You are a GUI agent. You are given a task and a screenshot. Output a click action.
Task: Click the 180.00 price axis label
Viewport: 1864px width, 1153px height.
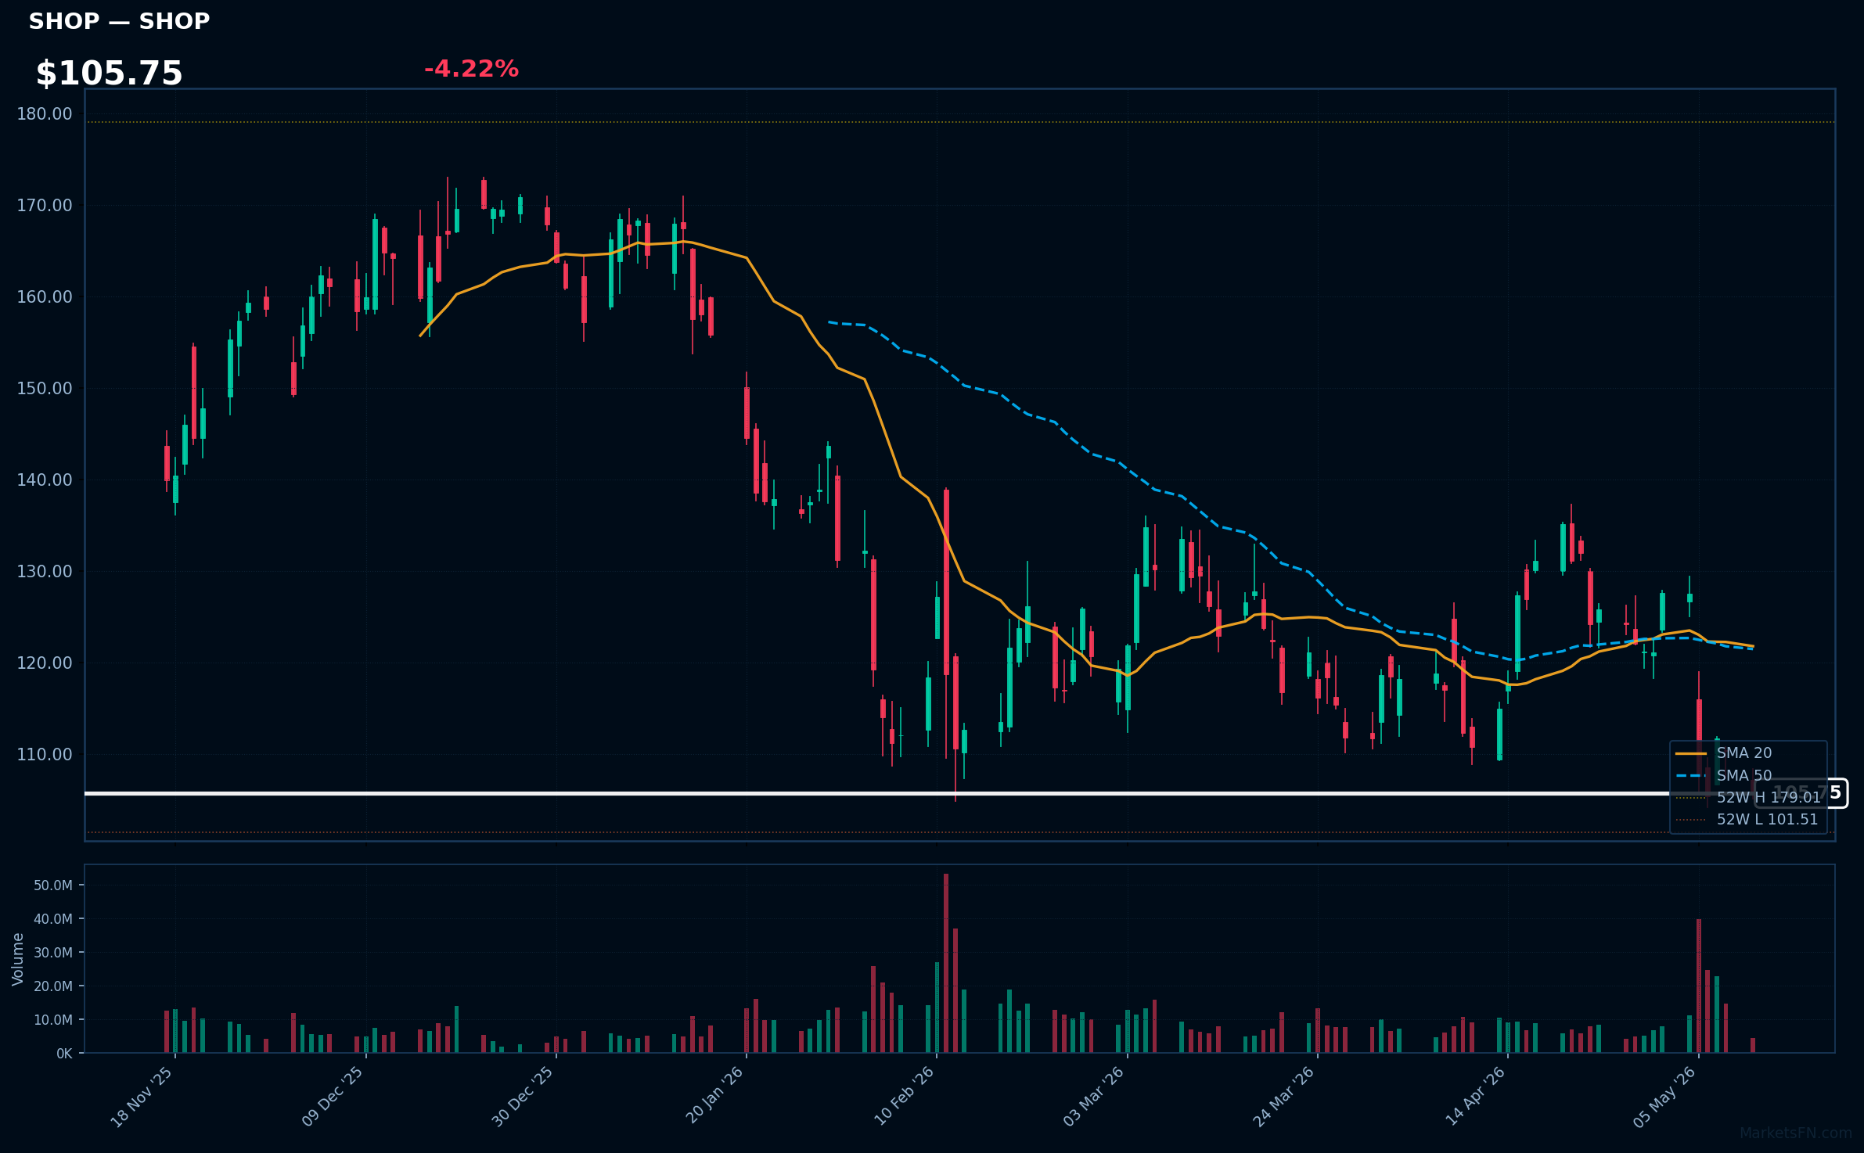45,114
